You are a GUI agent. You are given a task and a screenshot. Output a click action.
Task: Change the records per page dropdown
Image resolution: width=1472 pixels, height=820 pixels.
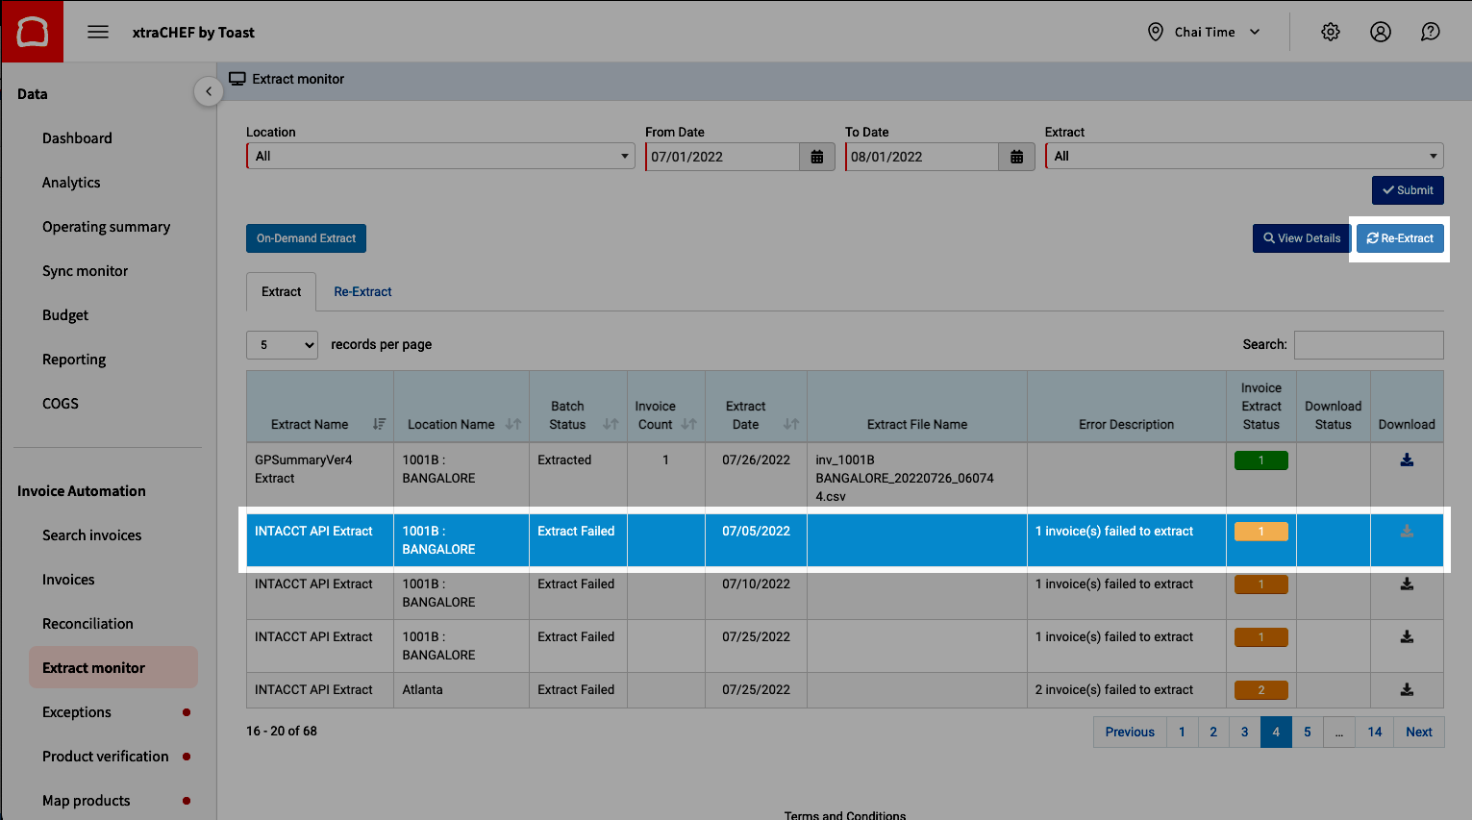282,345
